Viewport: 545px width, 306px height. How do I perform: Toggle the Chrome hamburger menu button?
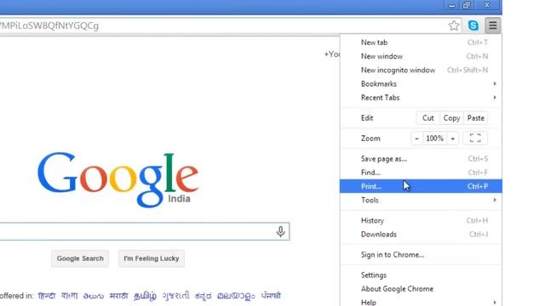point(492,25)
